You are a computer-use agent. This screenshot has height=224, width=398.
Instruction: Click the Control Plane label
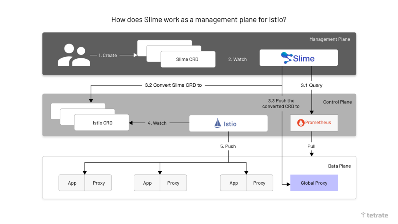[x=337, y=102]
